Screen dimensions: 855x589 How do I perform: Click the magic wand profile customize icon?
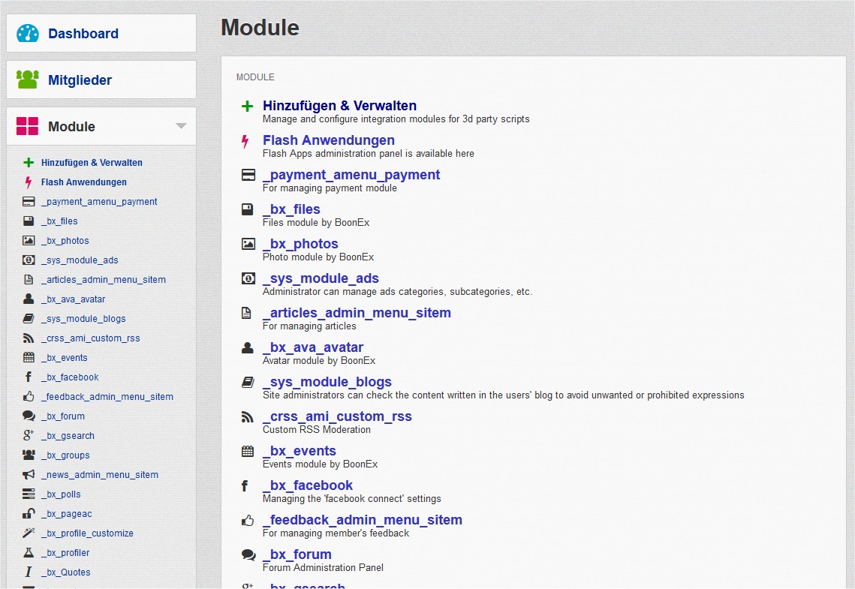tap(29, 533)
